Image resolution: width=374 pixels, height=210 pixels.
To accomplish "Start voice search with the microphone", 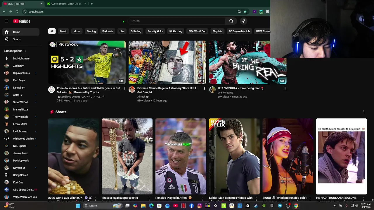I will (x=243, y=21).
